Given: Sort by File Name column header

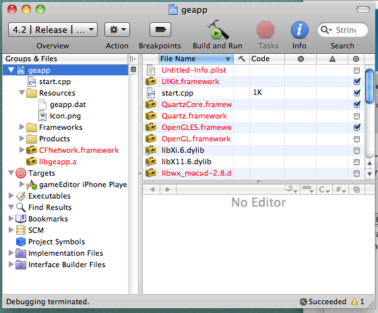Looking at the screenshot, I should (x=196, y=59).
